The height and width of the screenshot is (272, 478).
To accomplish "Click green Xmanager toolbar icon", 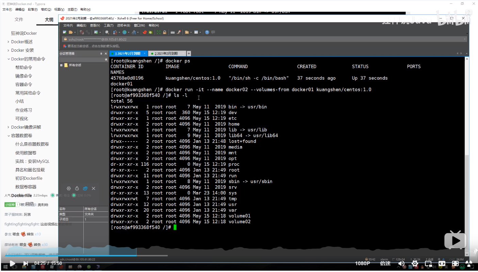I will (x=150, y=32).
